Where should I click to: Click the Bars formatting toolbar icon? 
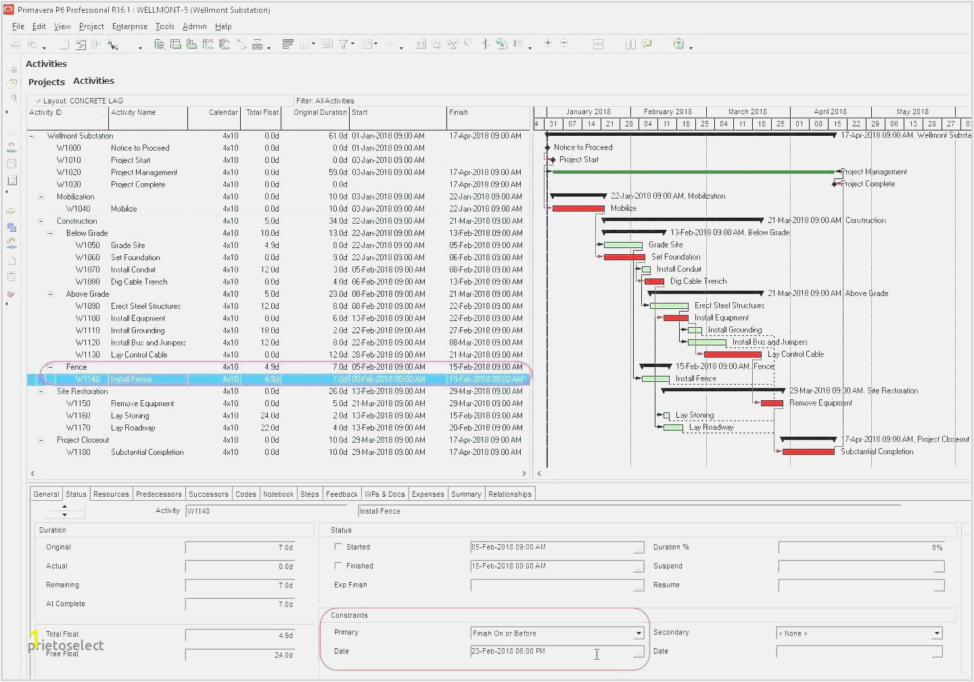287,44
